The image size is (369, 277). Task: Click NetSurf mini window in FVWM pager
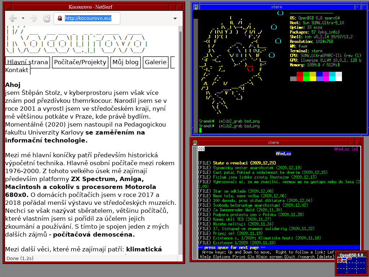tap(339, 260)
